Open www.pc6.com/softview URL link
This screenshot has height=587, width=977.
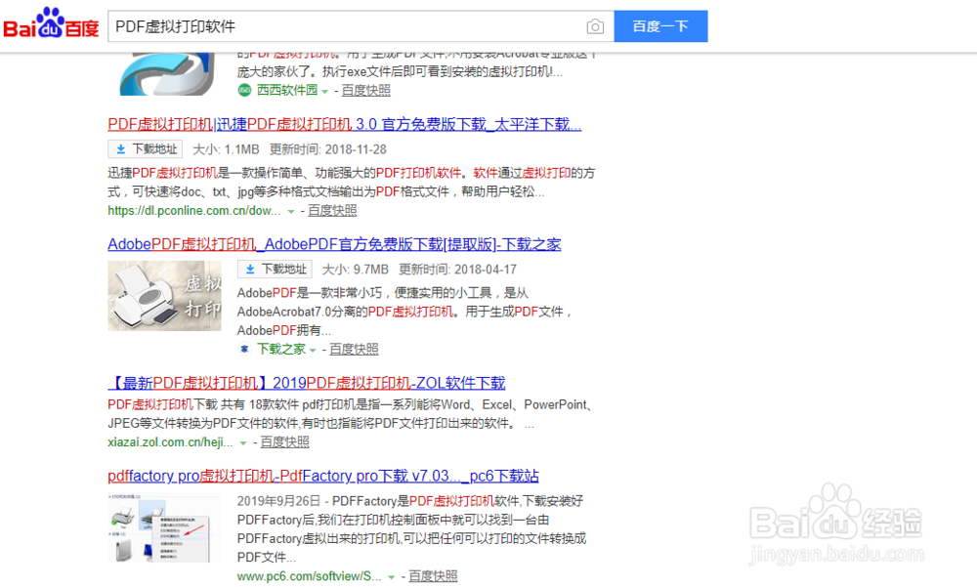click(309, 576)
